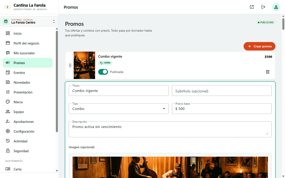Open the user account avatar
The height and width of the screenshot is (178, 285).
pyautogui.click(x=276, y=7)
